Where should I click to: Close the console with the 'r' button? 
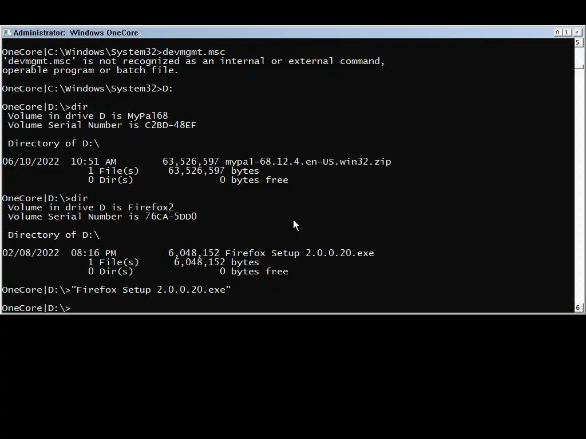(577, 33)
